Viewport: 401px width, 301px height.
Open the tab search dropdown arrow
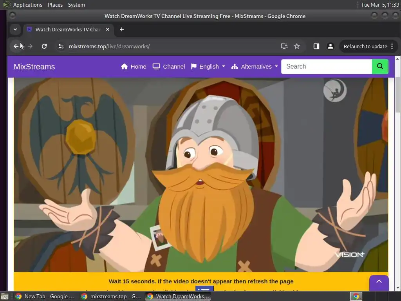pyautogui.click(x=15, y=29)
